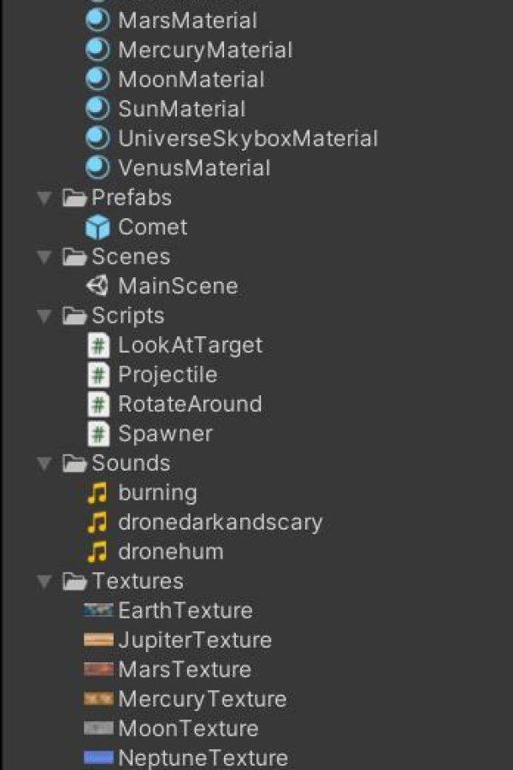Collapse the Sounds folder triangle
The width and height of the screenshot is (513, 770).
tap(44, 463)
